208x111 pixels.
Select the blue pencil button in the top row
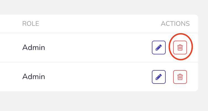[159, 48]
